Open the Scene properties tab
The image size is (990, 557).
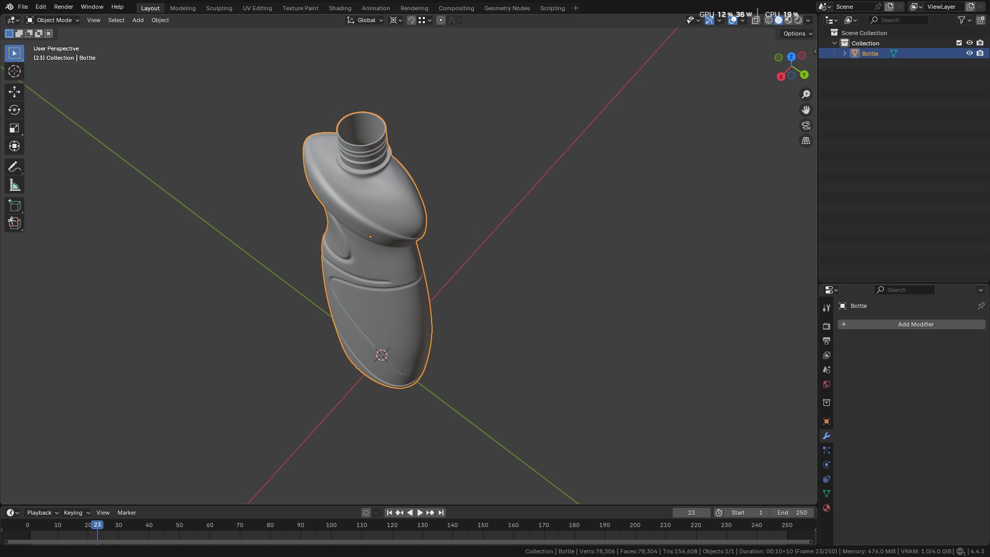(827, 369)
